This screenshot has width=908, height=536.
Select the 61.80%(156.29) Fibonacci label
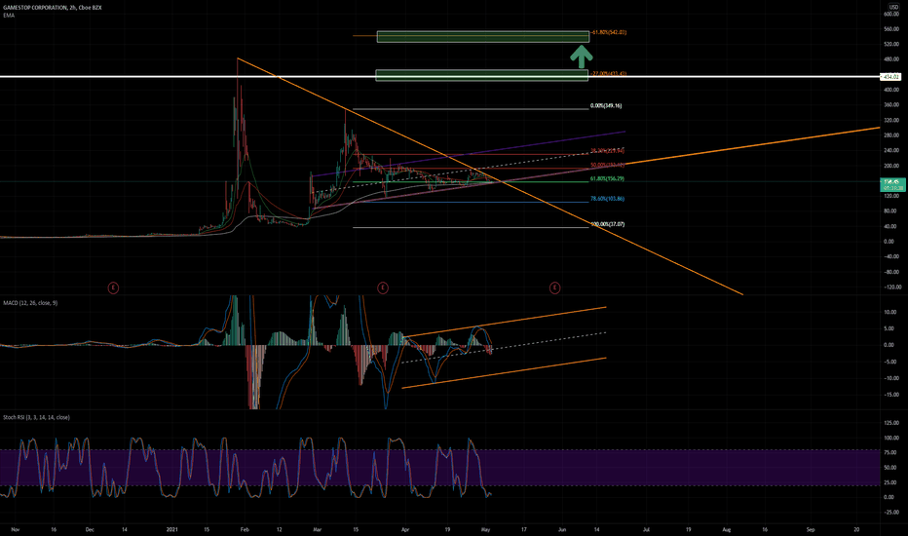click(x=608, y=179)
